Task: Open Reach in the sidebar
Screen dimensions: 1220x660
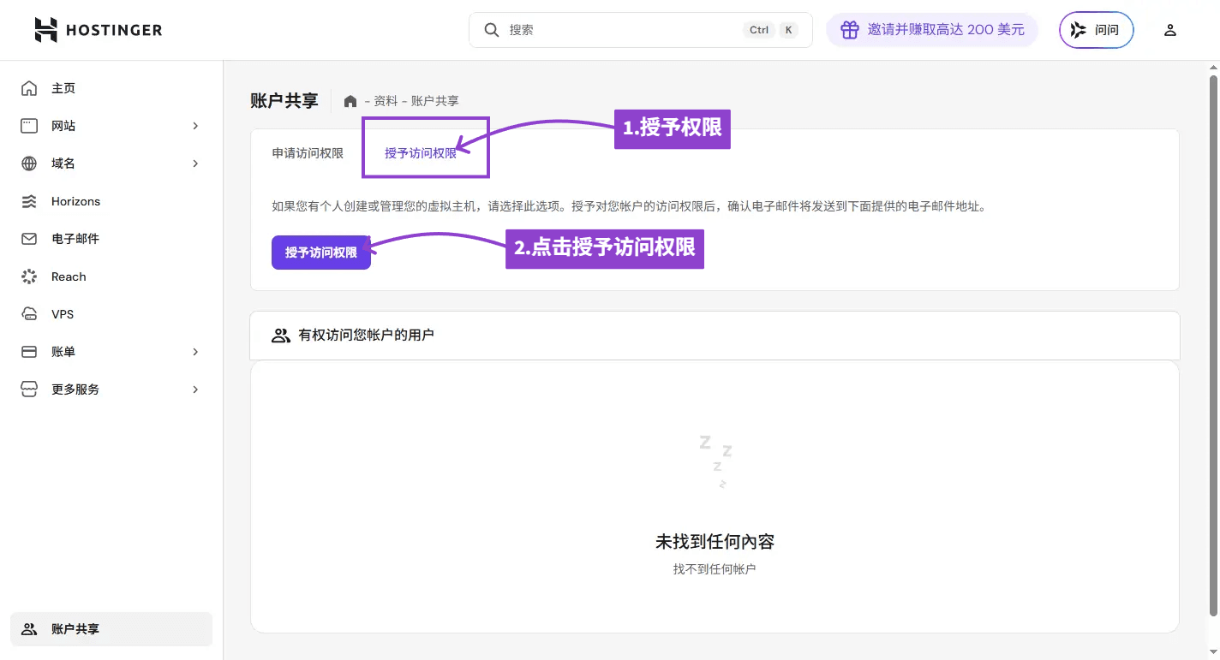Action: 69,276
